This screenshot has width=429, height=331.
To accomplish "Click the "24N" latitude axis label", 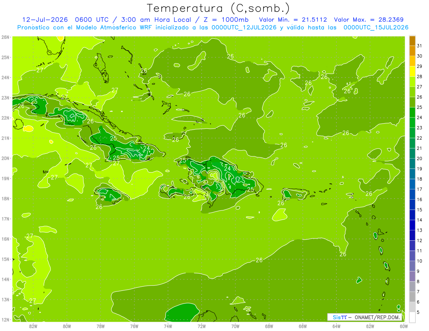I will pyautogui.click(x=5, y=77).
